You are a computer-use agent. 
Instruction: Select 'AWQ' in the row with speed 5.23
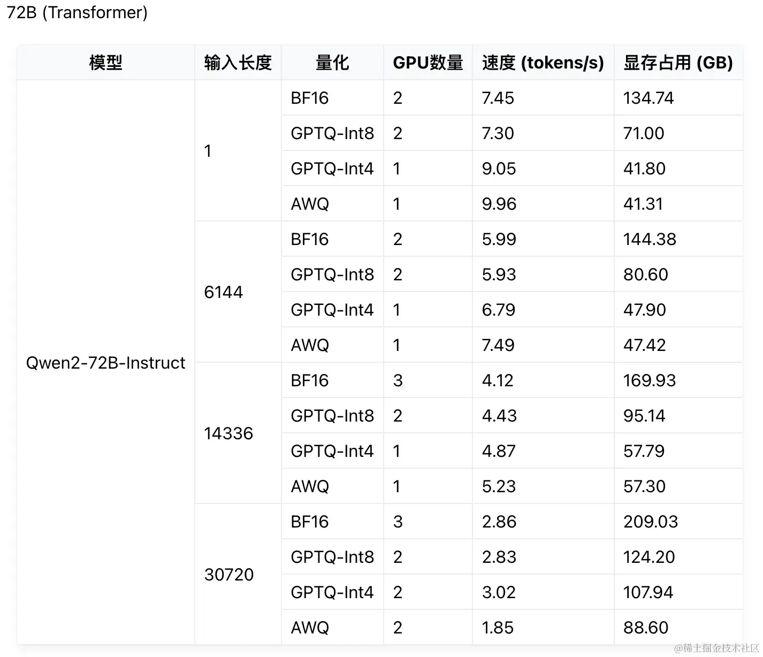(x=310, y=486)
